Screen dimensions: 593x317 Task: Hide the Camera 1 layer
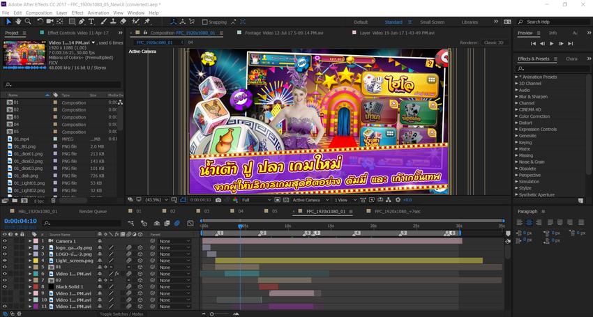[x=5, y=241]
